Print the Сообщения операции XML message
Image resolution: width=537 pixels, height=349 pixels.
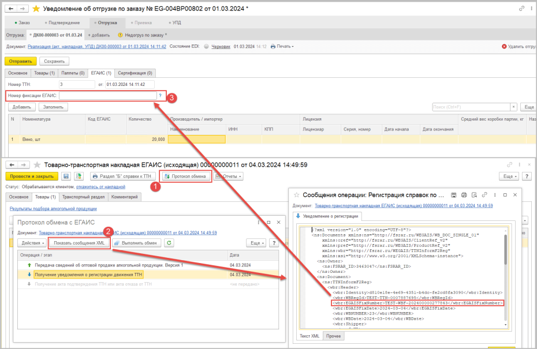point(464,195)
